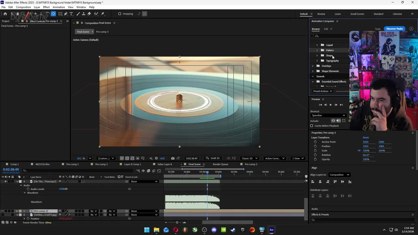Select the Type tool in toolbar
418x235 pixels.
[x=72, y=14]
